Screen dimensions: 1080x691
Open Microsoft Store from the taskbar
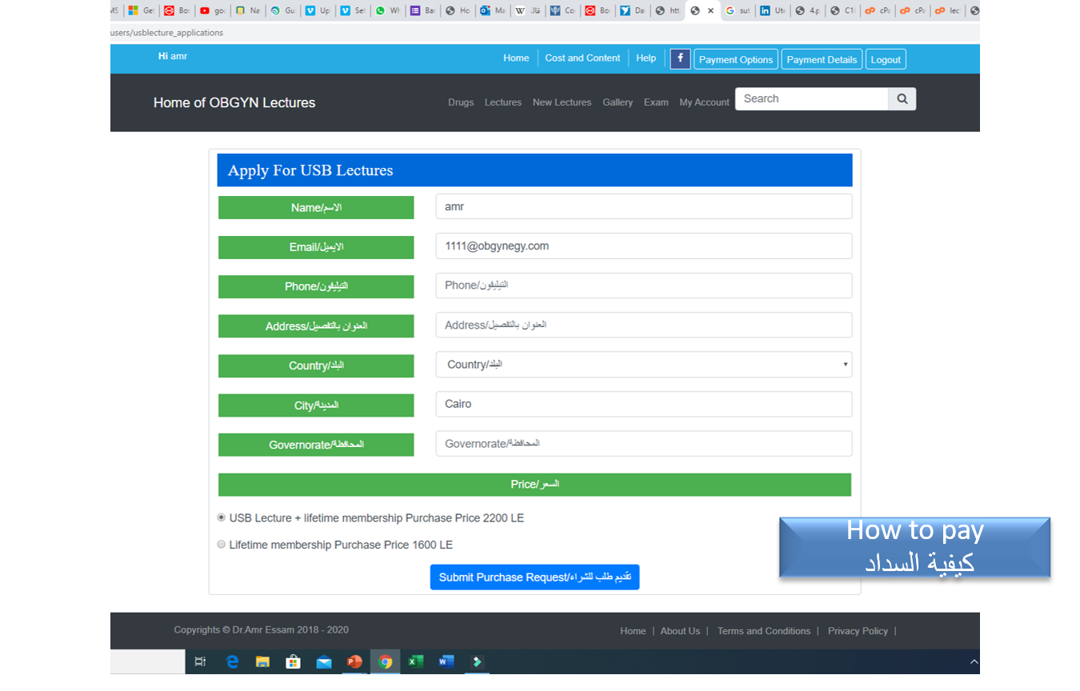pos(294,661)
